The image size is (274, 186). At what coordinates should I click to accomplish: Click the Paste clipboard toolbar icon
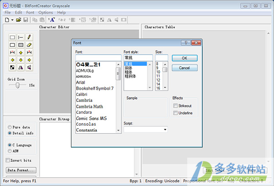coord(42,20)
